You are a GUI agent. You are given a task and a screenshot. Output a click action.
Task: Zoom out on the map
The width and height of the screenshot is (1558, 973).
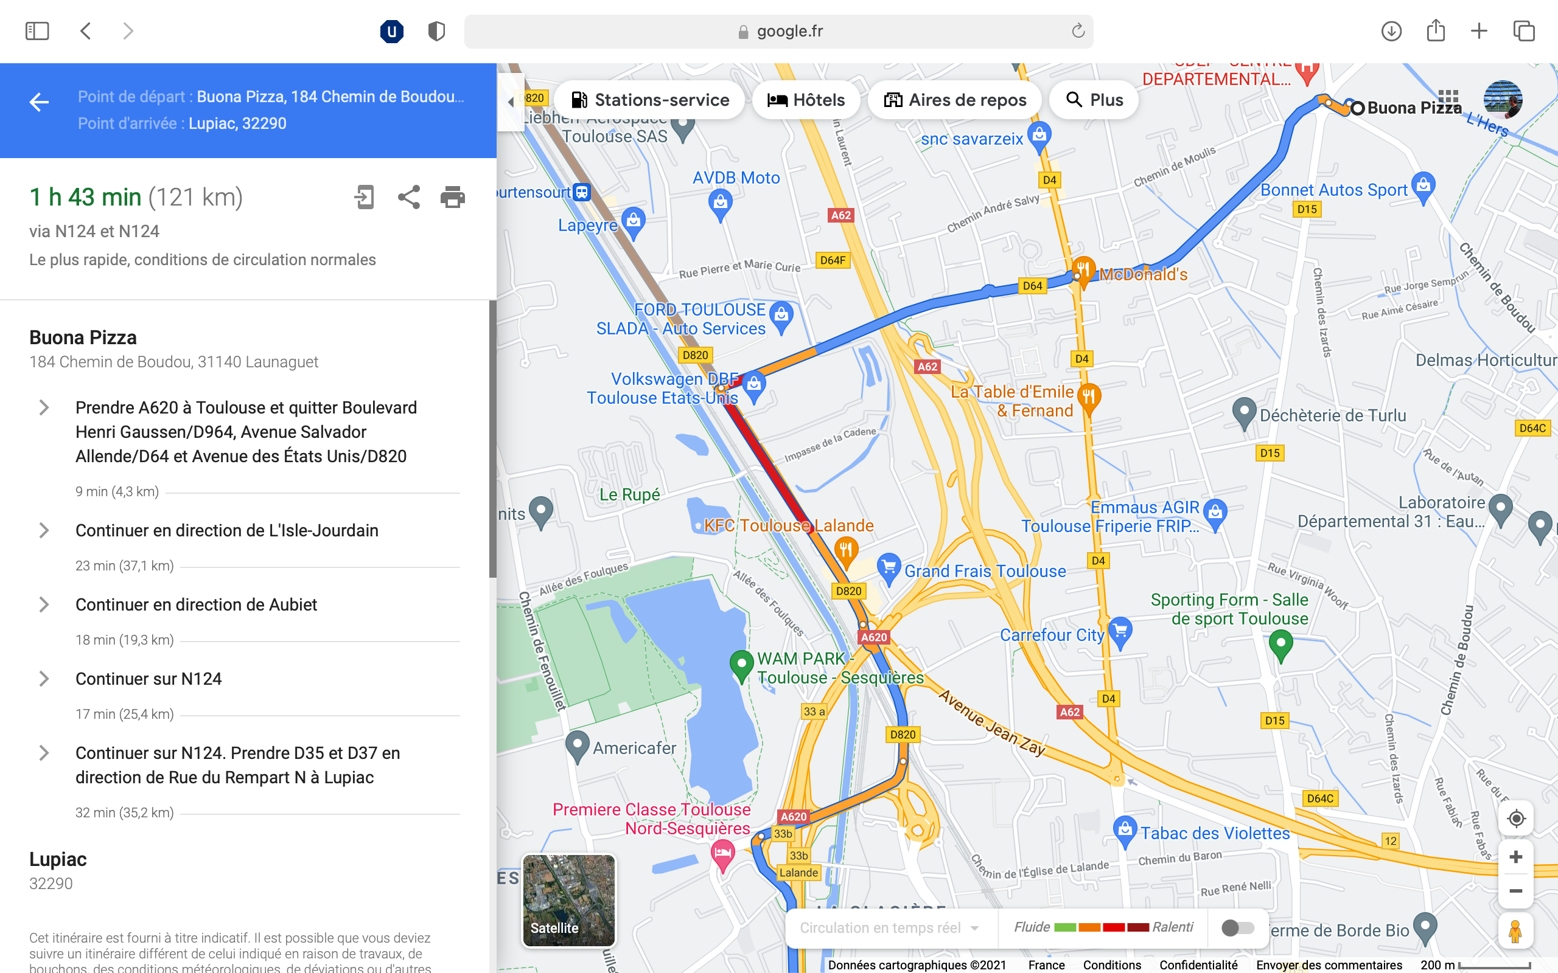coord(1515,892)
